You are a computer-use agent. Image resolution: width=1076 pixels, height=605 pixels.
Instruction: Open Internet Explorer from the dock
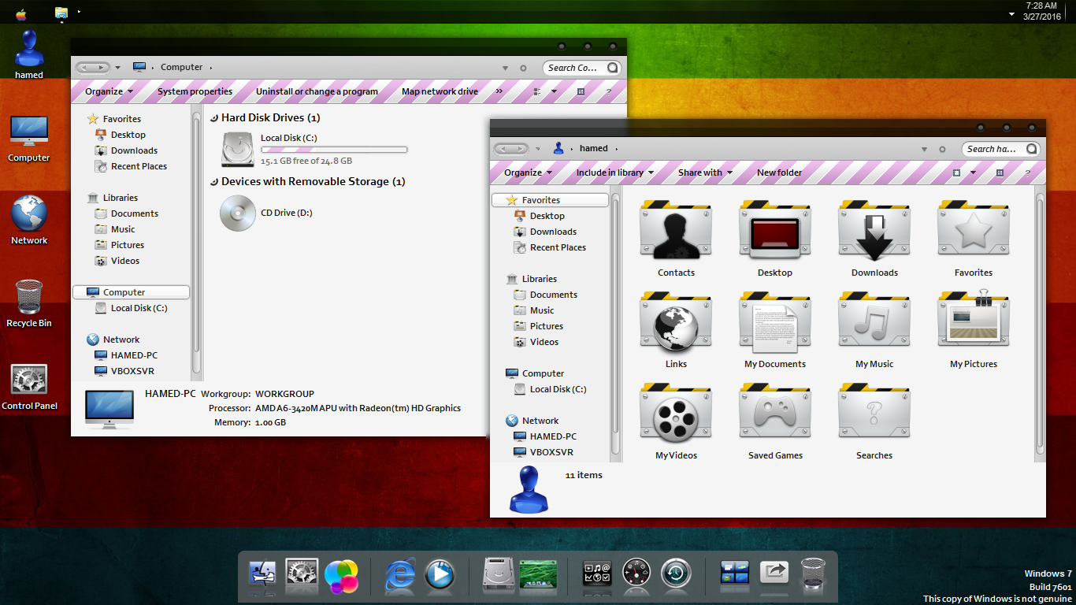click(x=399, y=576)
